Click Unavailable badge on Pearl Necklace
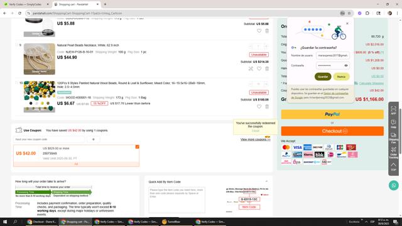Viewport: 402px width, 226px height. [x=259, y=55]
